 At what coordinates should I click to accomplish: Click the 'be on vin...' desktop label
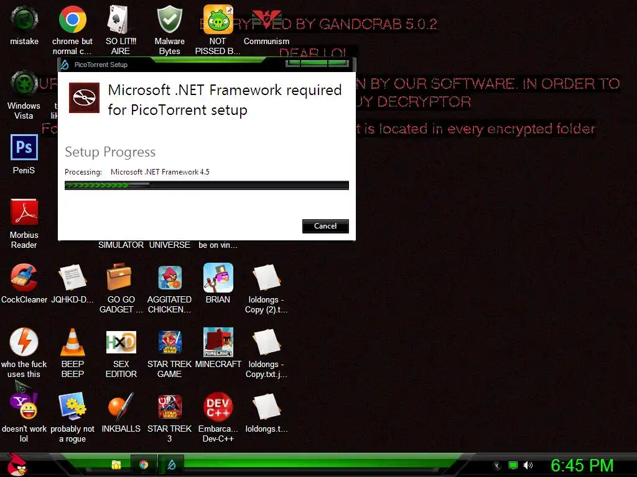point(218,245)
